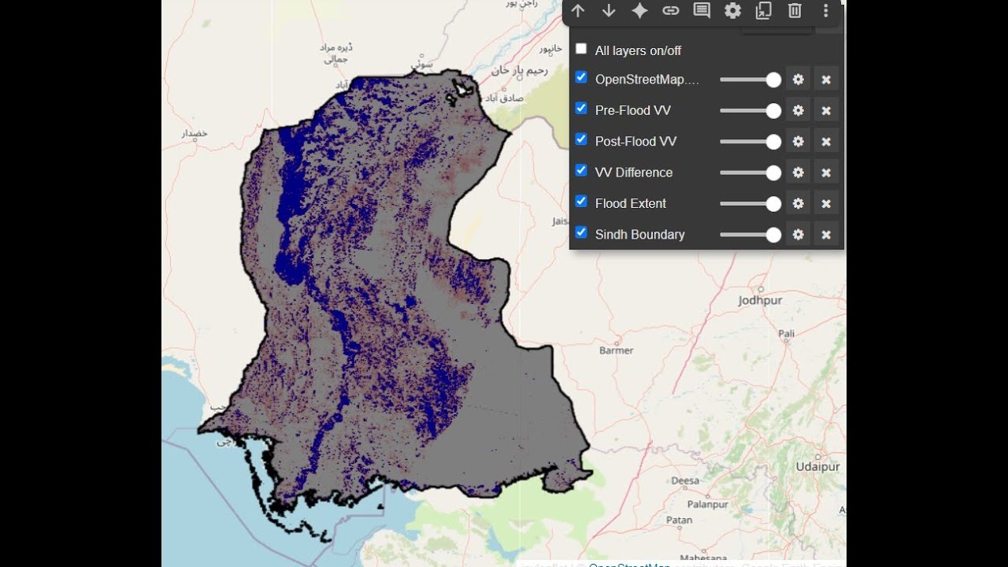Uncheck the Flood Extent layer checkbox
This screenshot has height=567, width=1008.
(581, 201)
